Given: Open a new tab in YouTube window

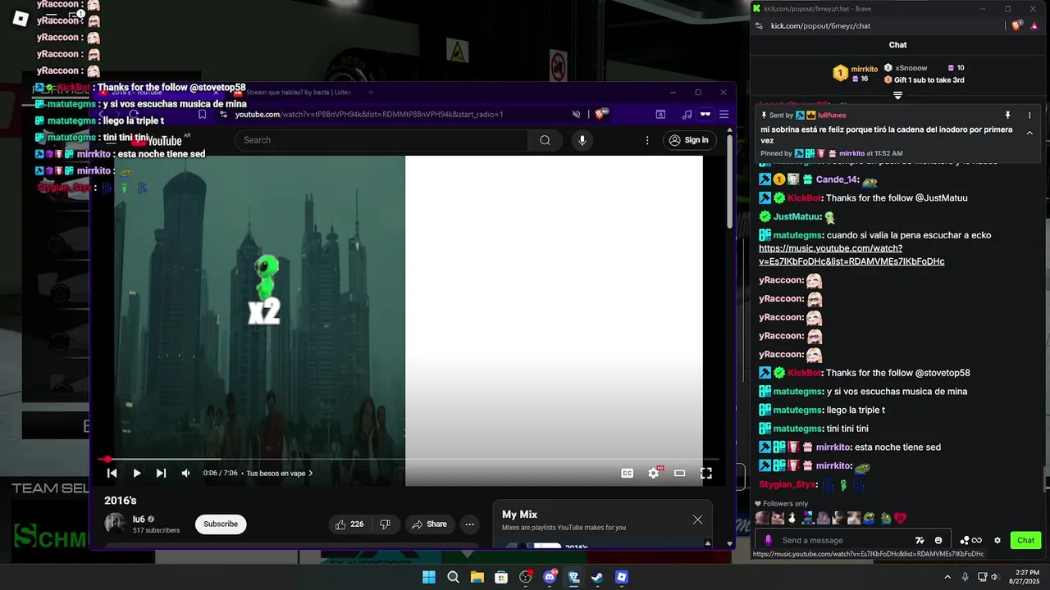Looking at the screenshot, I should tap(370, 93).
